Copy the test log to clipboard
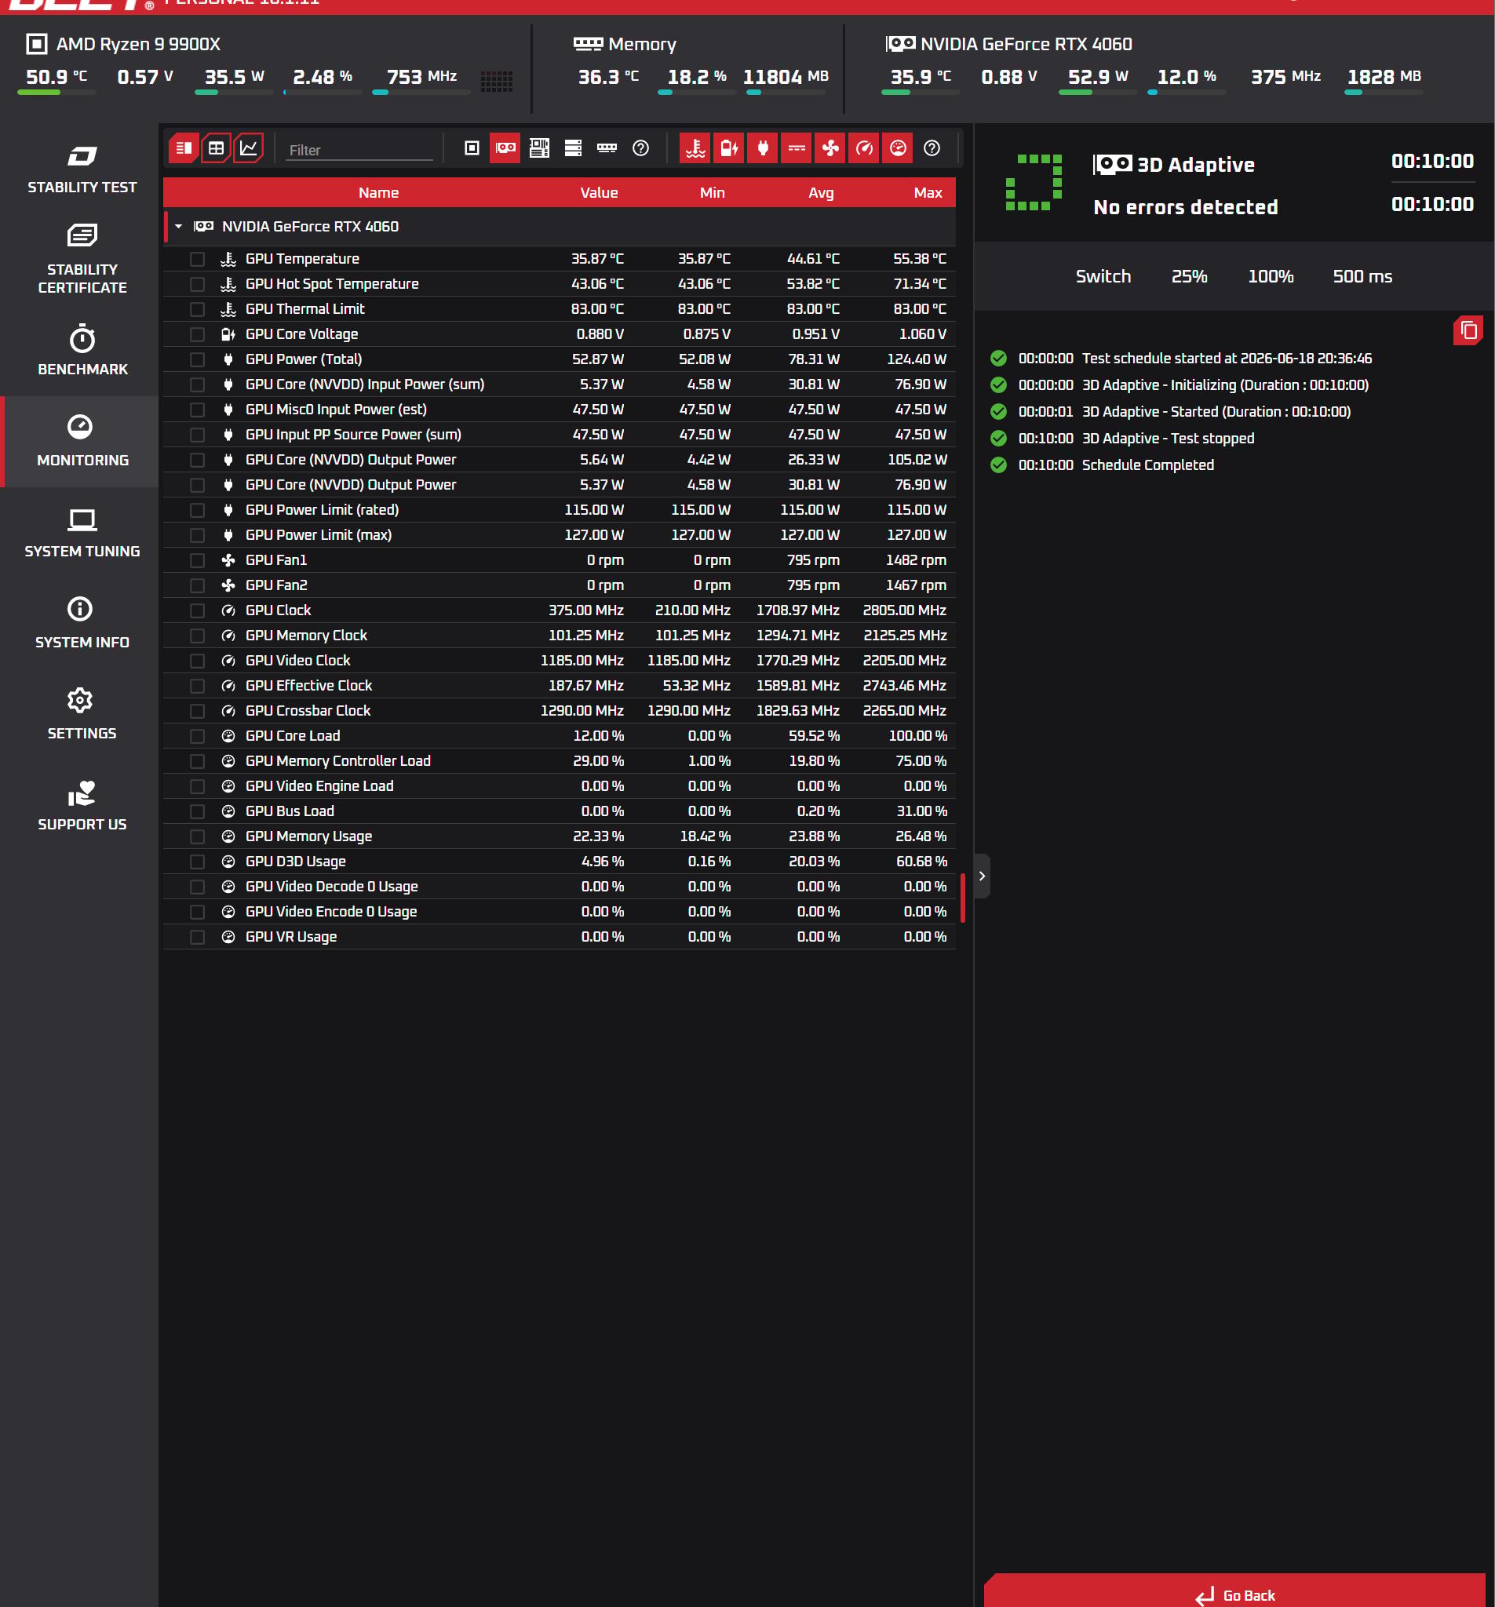1495x1607 pixels. [x=1468, y=330]
